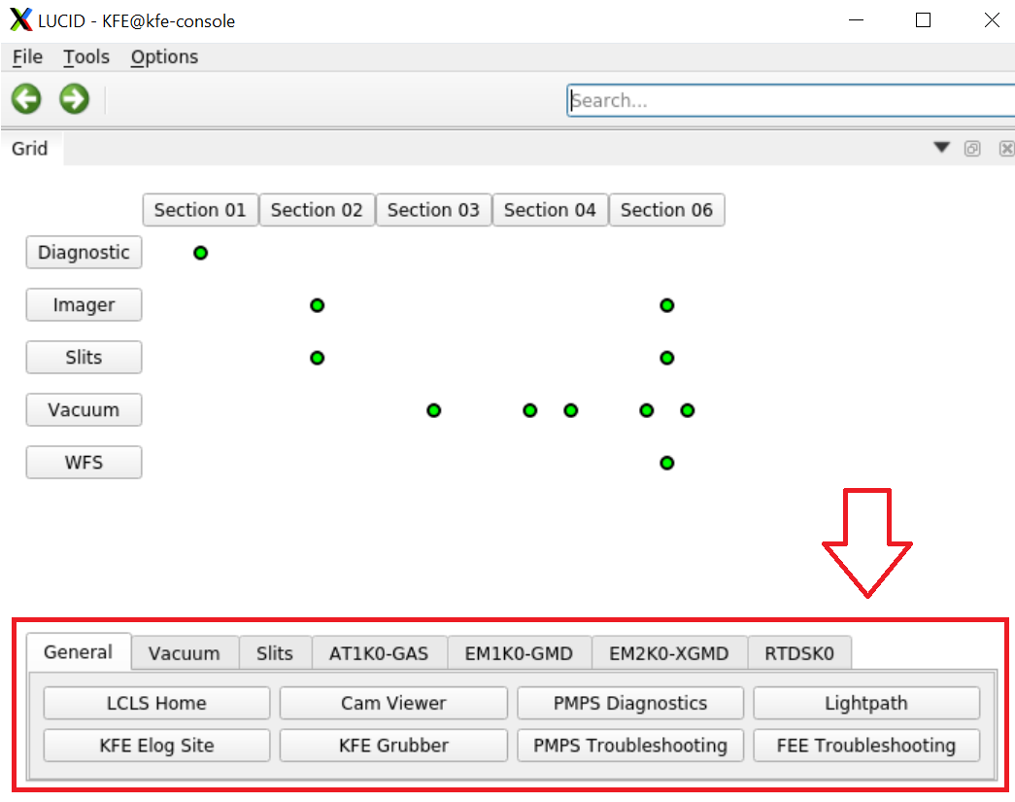1015x802 pixels.
Task: Click the green back arrow icon
Action: pyautogui.click(x=26, y=98)
